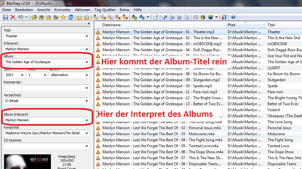The image size is (302, 169).
Task: Click the yellow star Favorites icon
Action: [63, 17]
